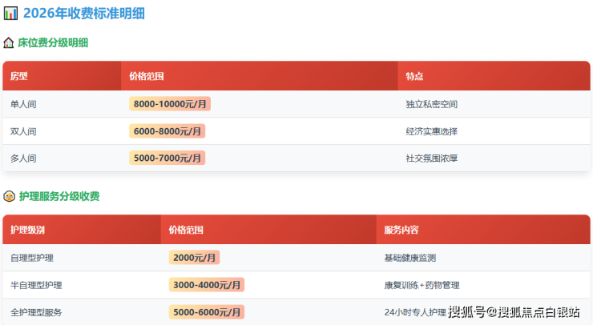Image resolution: width=593 pixels, height=325 pixels.
Task: Select the 2026年收费标准明细 heading
Action: (84, 14)
